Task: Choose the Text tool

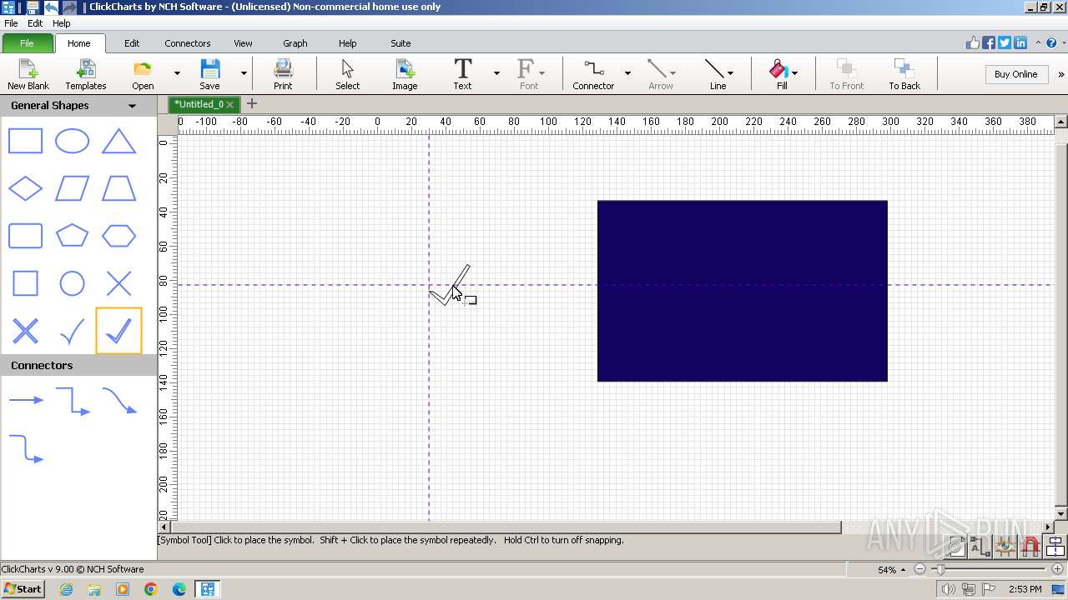Action: pyautogui.click(x=462, y=74)
